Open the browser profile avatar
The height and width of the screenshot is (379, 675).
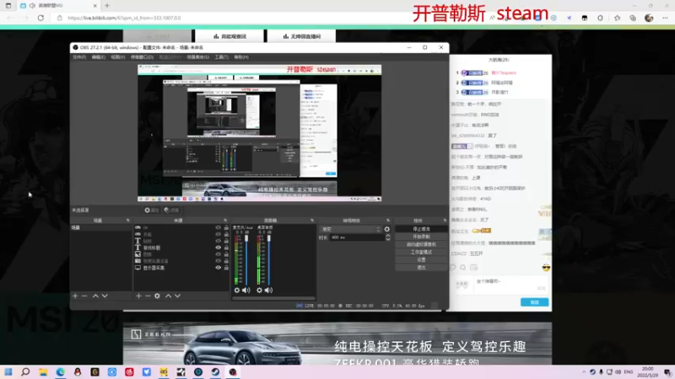(x=649, y=18)
